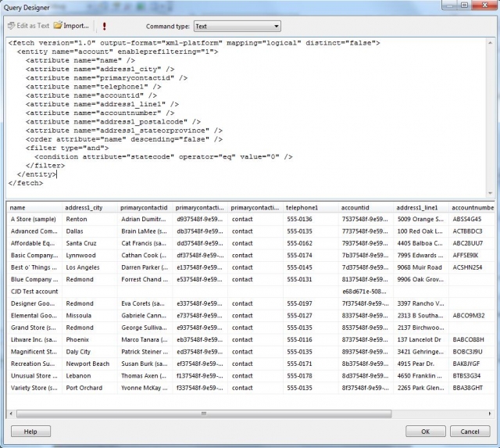This screenshot has height=448, width=500.
Task: Select the A Store (sample) cell
Action: coord(34,219)
